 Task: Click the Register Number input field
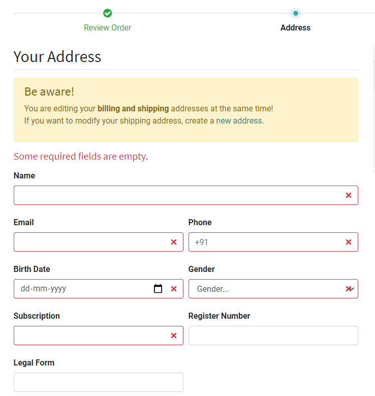273,336
